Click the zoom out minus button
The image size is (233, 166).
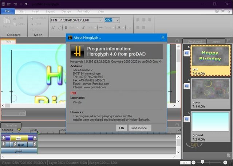(194, 162)
